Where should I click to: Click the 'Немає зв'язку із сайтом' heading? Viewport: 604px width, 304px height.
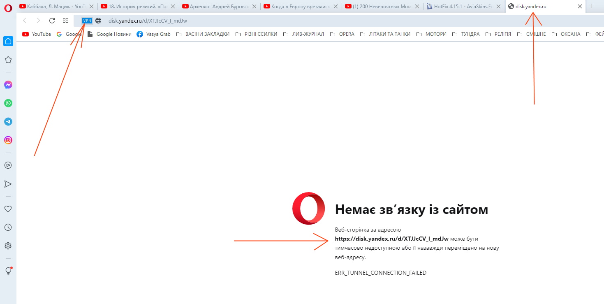pyautogui.click(x=412, y=209)
